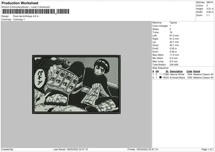Click the EndX value '0.00 in'
The image size is (215, 152).
coord(173,48)
